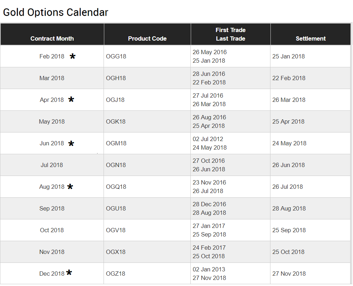Click the 02 Jan 2013 first trade date
353x286 pixels.
pos(209,269)
